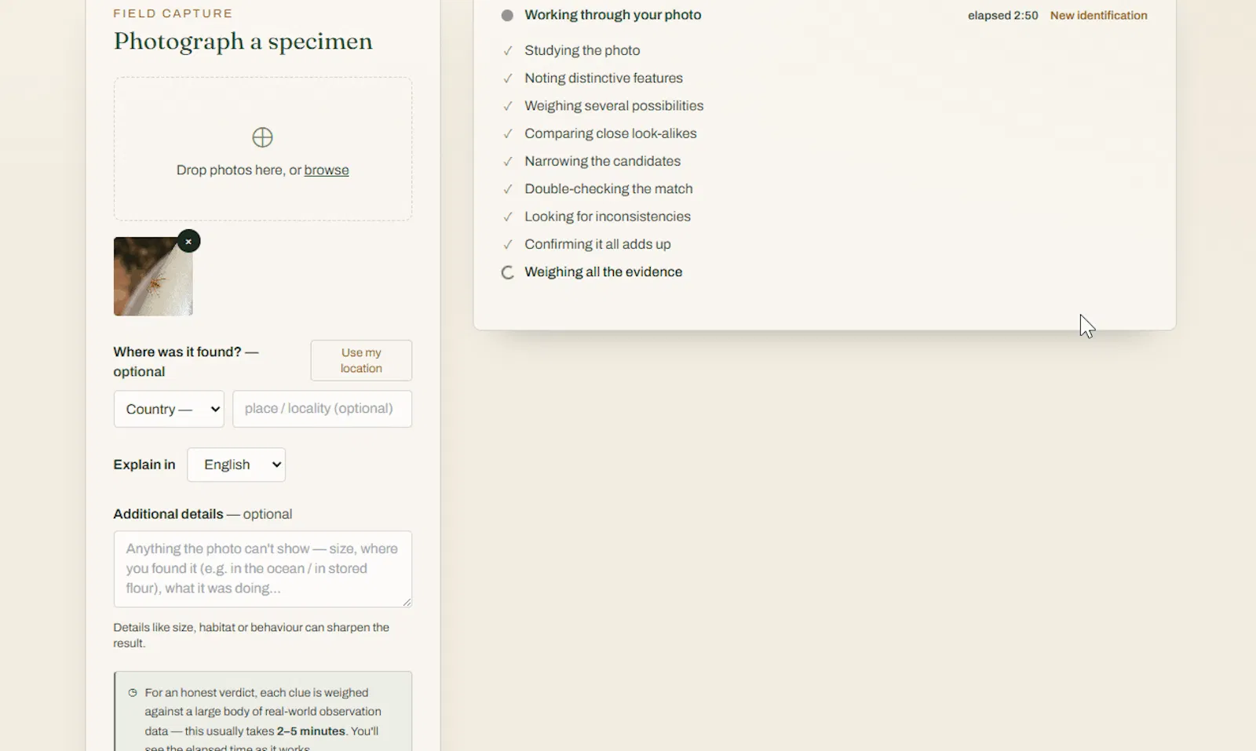Click checkmark next to Comparing close look-alikes
This screenshot has width=1256, height=751.
click(x=508, y=133)
